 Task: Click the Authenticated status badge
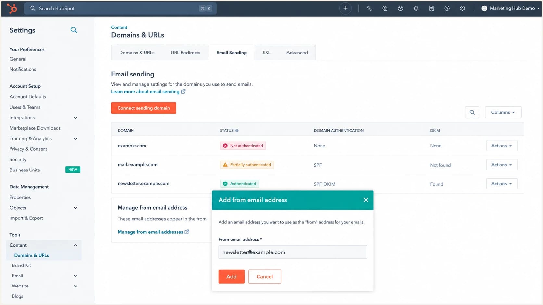coord(239,184)
